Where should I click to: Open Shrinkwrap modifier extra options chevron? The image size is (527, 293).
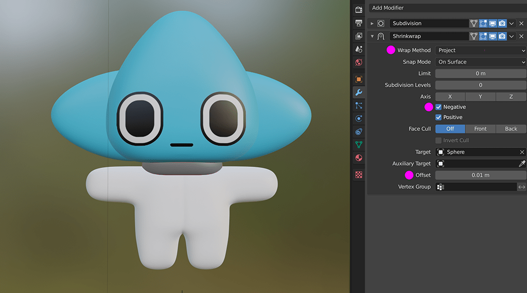tap(512, 36)
